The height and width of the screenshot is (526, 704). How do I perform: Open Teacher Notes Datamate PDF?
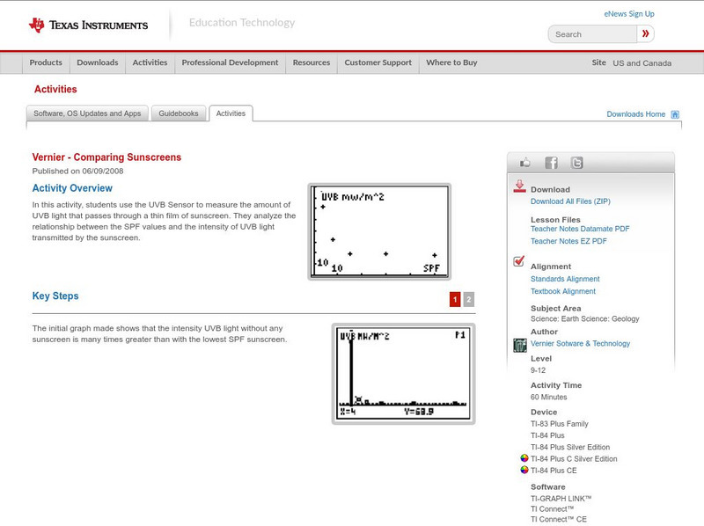tap(580, 229)
